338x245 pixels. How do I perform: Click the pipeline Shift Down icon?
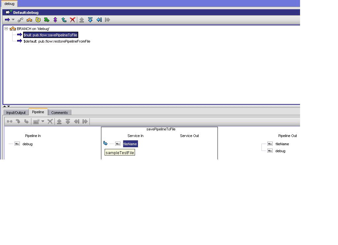coord(68,122)
